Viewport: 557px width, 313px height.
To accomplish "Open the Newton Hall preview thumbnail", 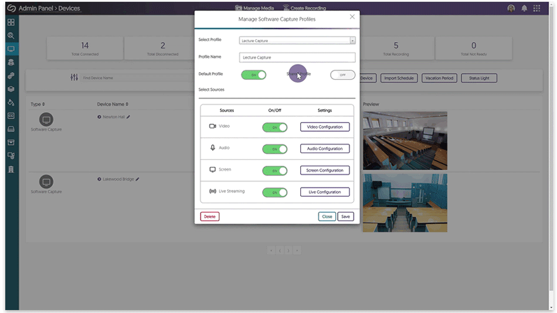I will coord(405,141).
